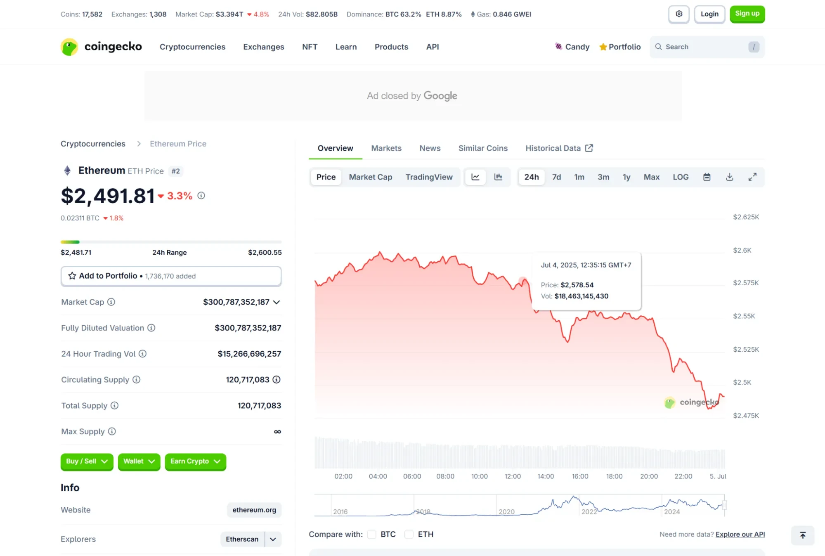Screen dimensions: 825x556
Task: Click the chart navigator right handle
Action: click(x=724, y=505)
